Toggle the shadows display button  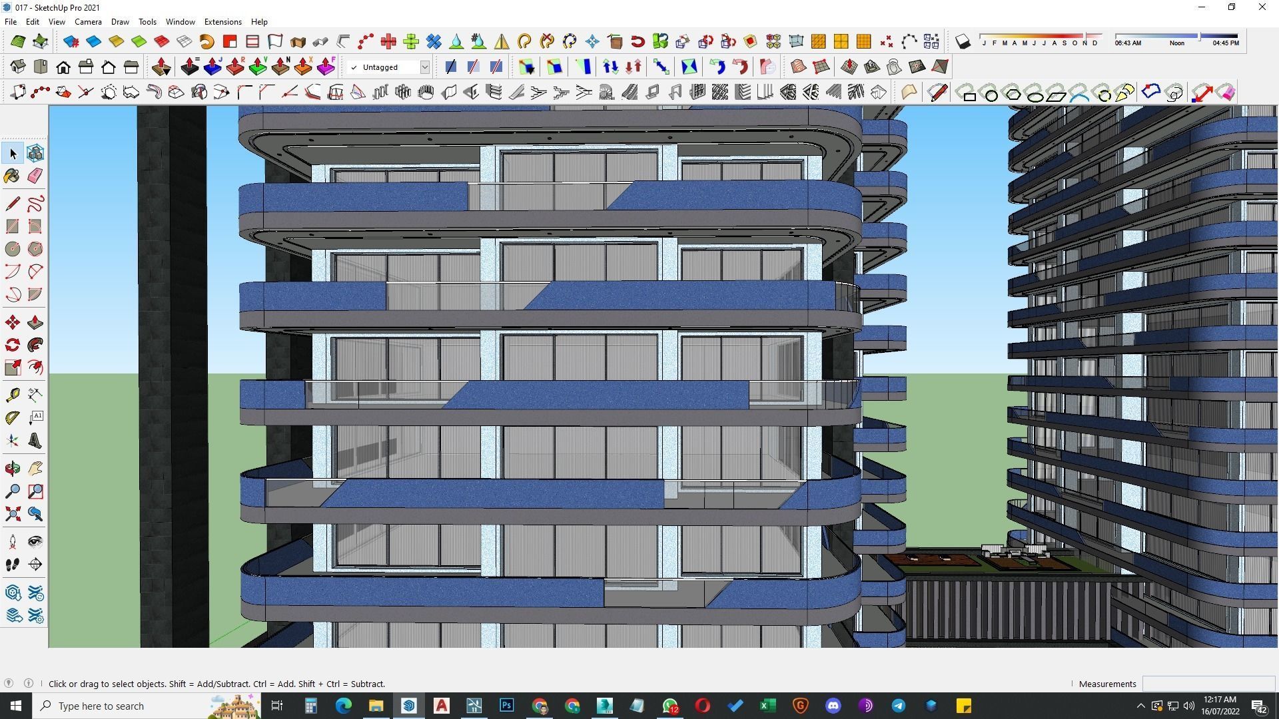point(963,42)
